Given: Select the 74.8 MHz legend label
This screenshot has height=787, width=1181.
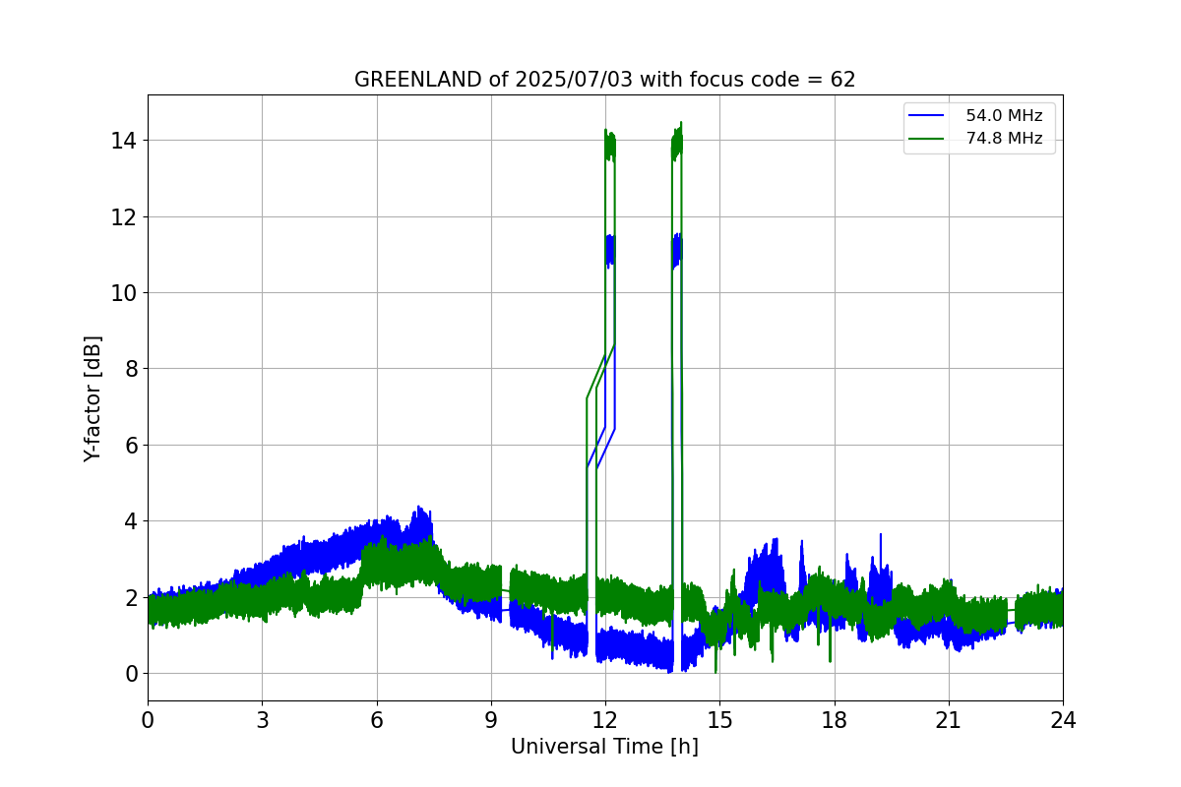Looking at the screenshot, I should 1004,139.
